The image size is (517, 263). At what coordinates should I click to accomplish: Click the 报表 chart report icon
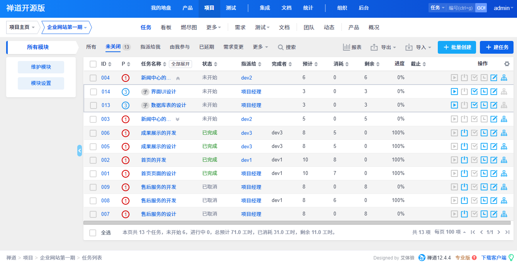point(352,47)
